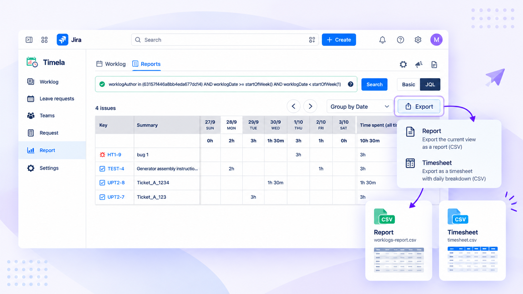Viewport: 523px width, 294px height.
Task: Open issue link TEST-4
Action: pos(116,169)
